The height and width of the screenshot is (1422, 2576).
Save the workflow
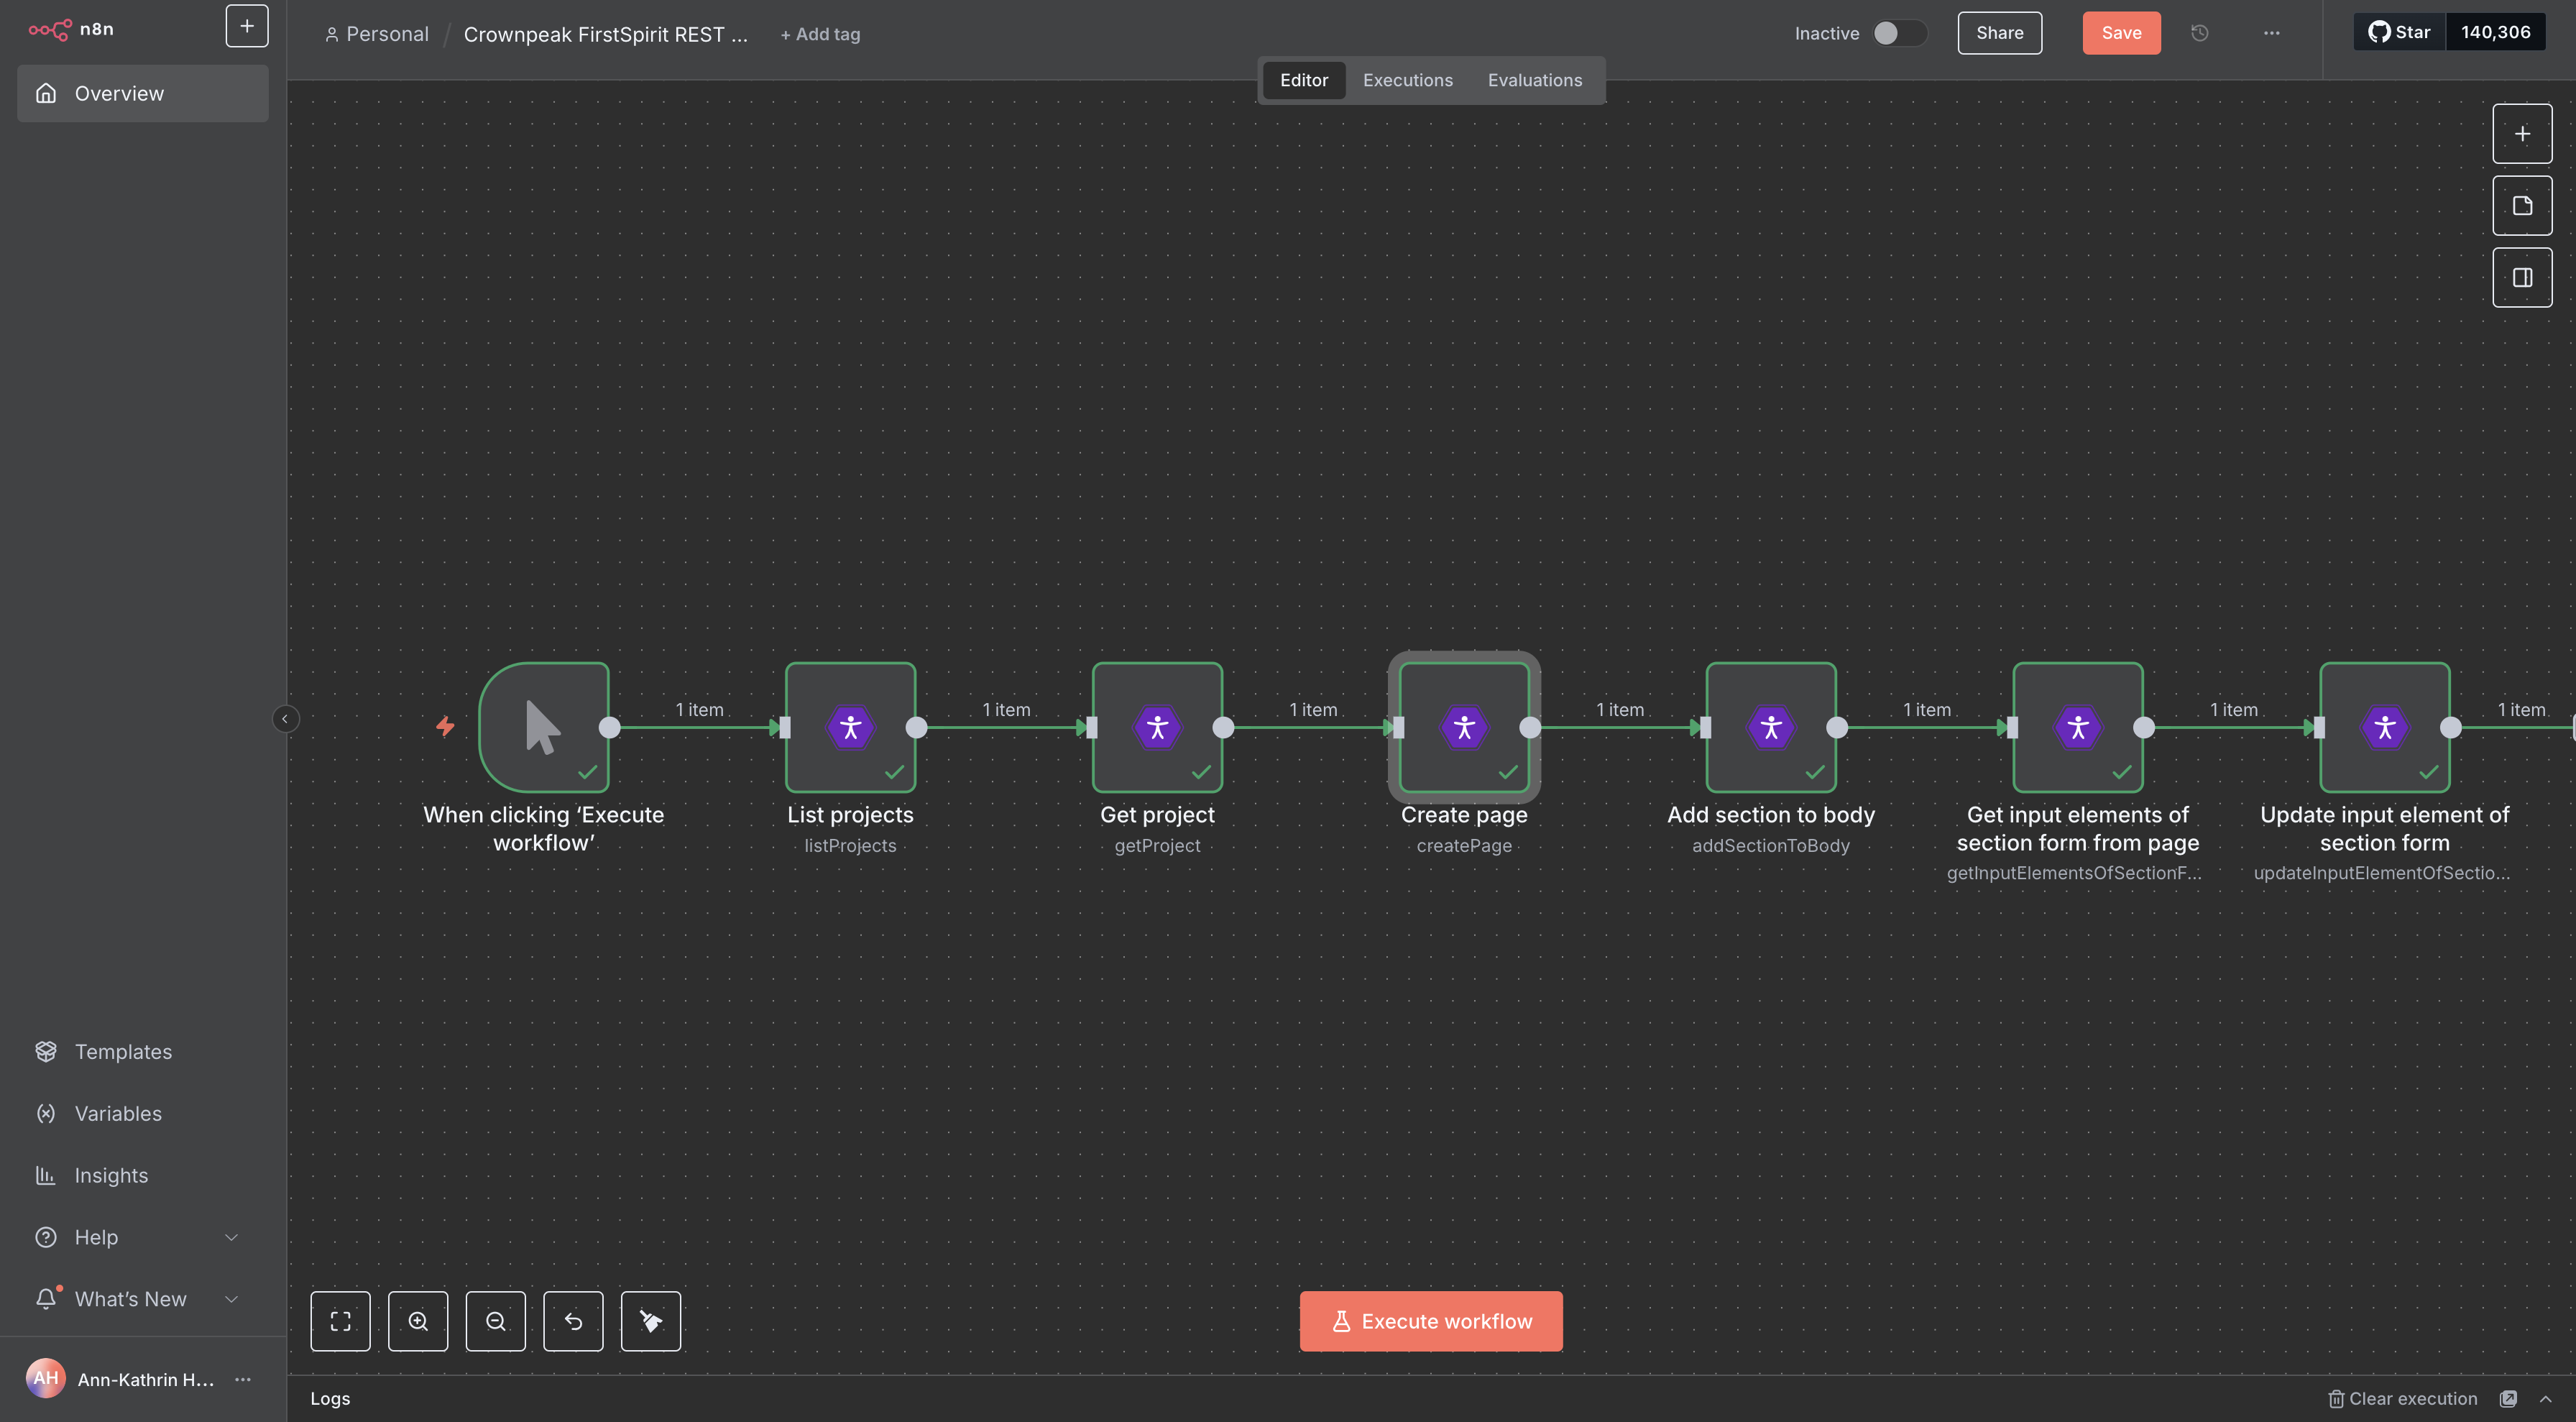pos(2121,33)
